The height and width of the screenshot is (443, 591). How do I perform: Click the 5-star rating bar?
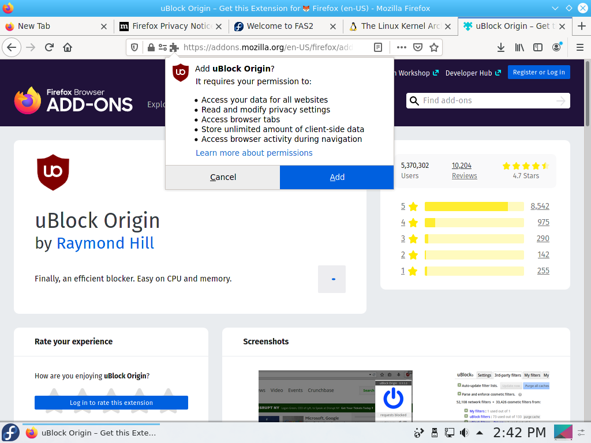pyautogui.click(x=474, y=207)
